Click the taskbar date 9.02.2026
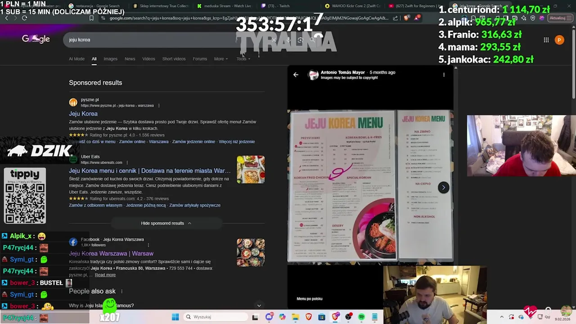Image resolution: width=576 pixels, height=324 pixels. (562, 319)
